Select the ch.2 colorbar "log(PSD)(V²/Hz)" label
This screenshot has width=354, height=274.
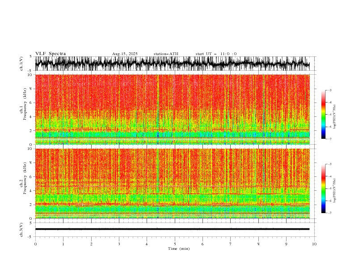(x=334, y=191)
